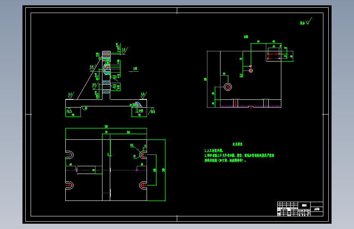Click the small double-ring hole in B view
The image size is (354, 229).
pyautogui.click(x=251, y=70)
